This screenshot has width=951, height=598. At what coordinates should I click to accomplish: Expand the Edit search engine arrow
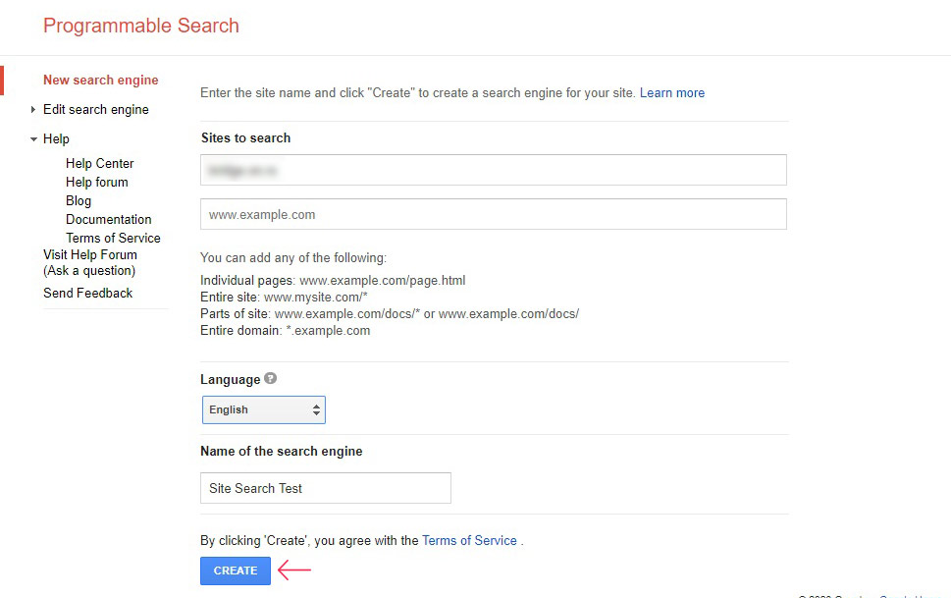pos(32,109)
